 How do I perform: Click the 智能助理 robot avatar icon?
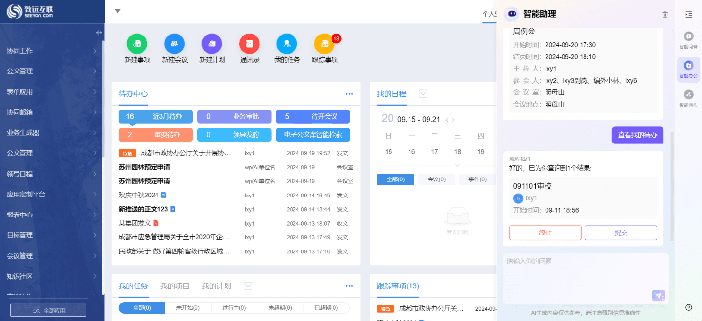point(511,14)
